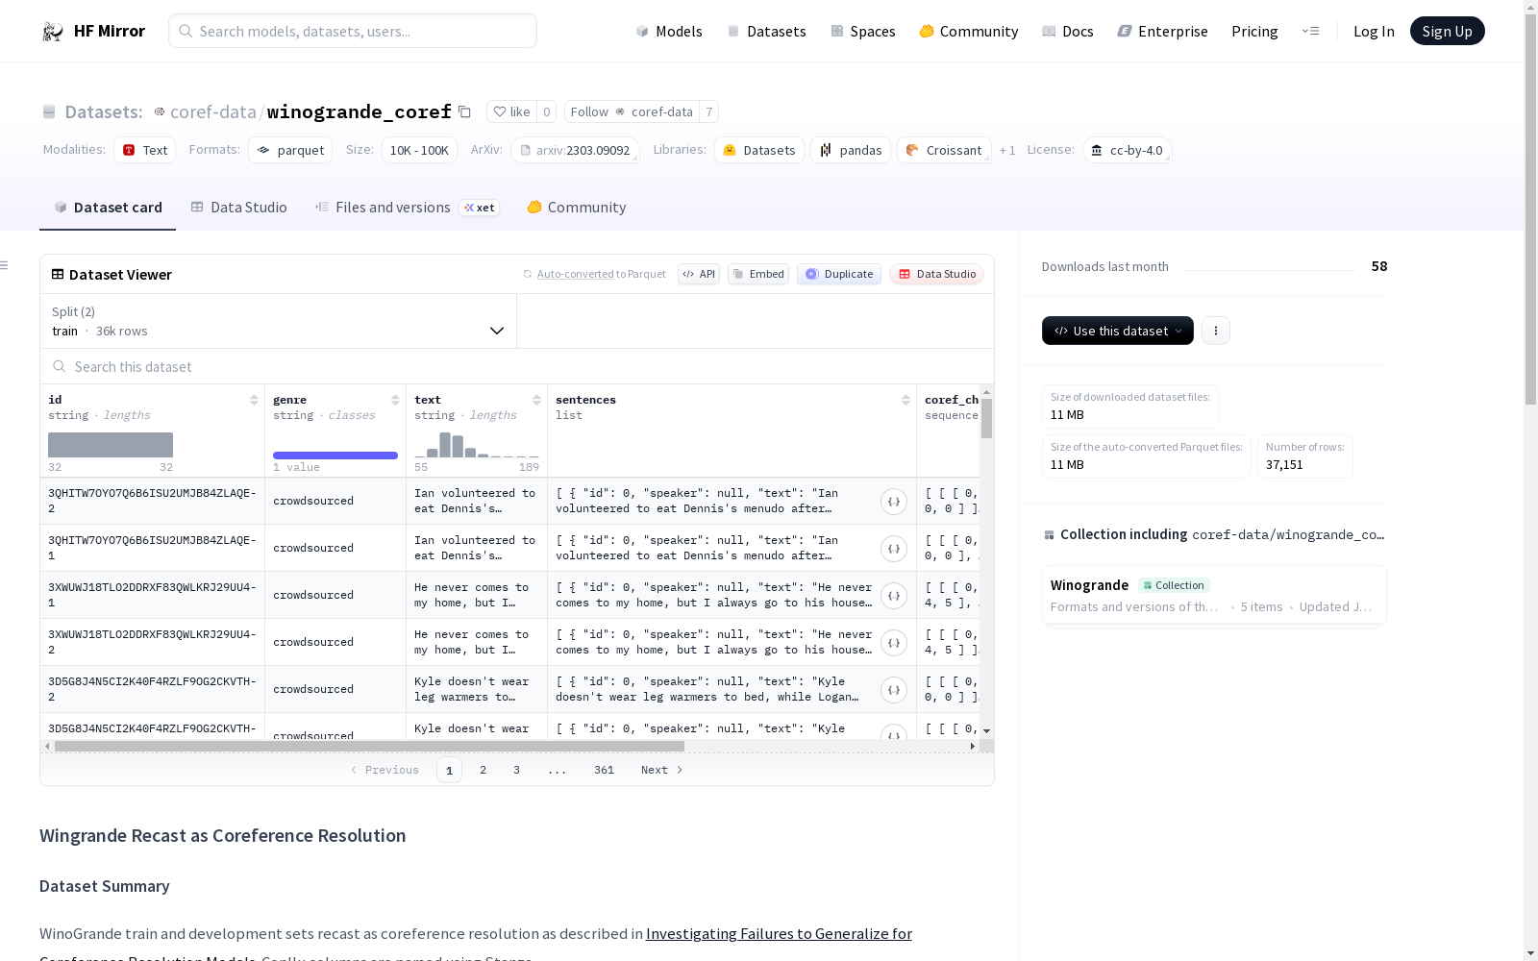Viewport: 1538px width, 961px height.
Task: Go to the Next page
Action: click(x=662, y=770)
